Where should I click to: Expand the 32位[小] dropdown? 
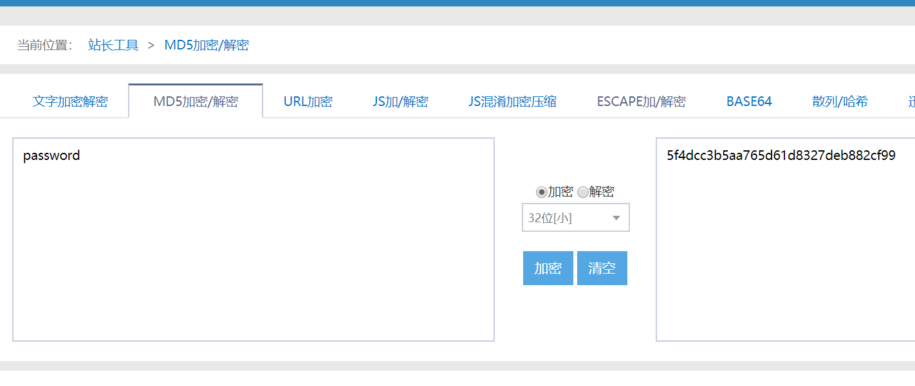click(x=576, y=218)
